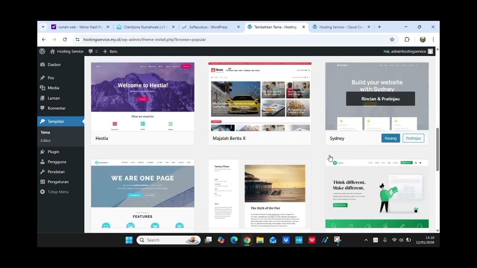477x268 pixels.
Task: Open File Explorer from taskbar
Action: (x=260, y=240)
